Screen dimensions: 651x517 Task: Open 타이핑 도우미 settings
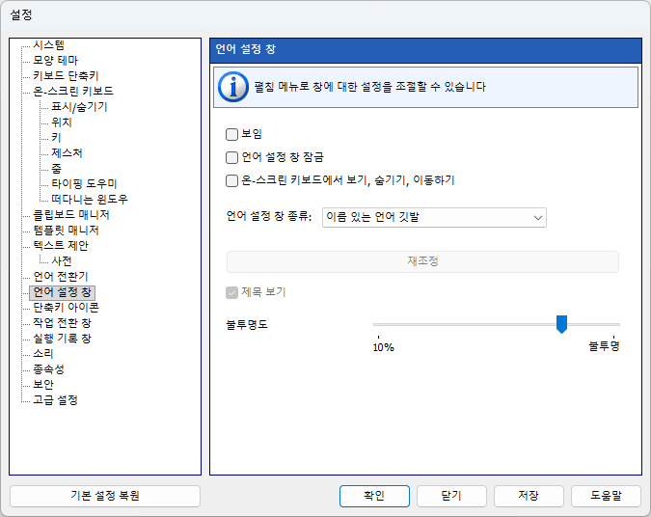click(84, 183)
